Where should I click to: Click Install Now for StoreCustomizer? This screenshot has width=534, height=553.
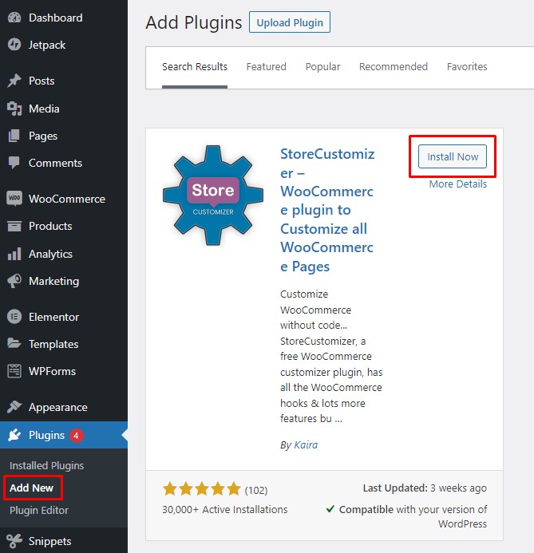[453, 156]
